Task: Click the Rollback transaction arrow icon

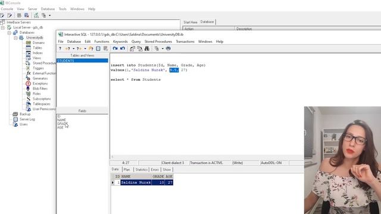Action: [x=123, y=49]
